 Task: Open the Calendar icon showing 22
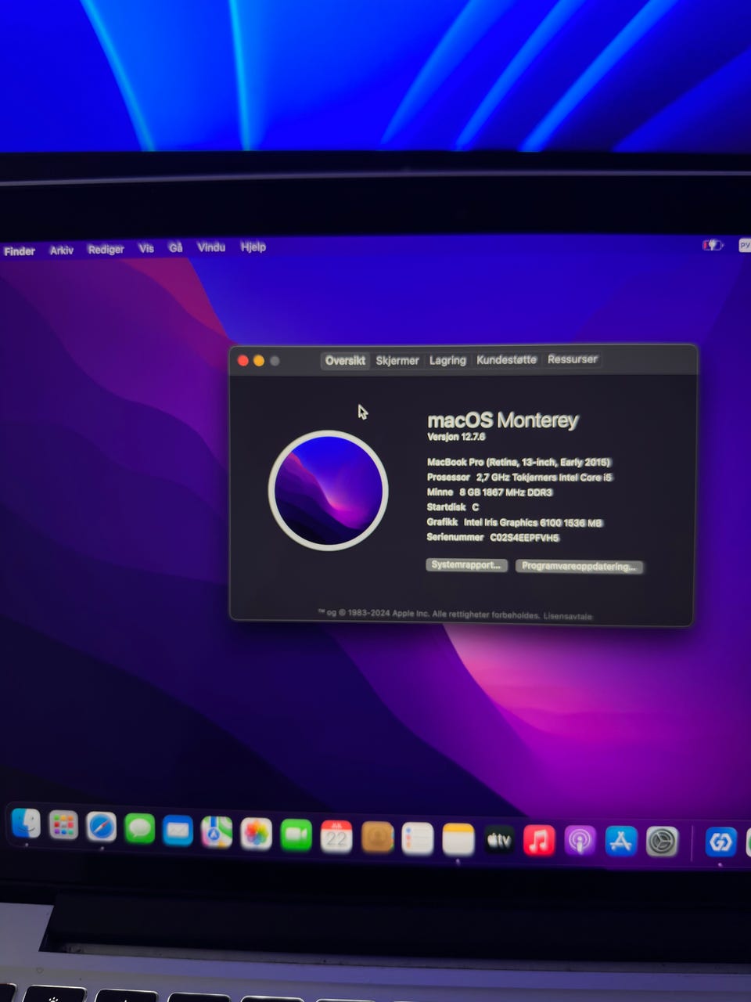[x=336, y=837]
